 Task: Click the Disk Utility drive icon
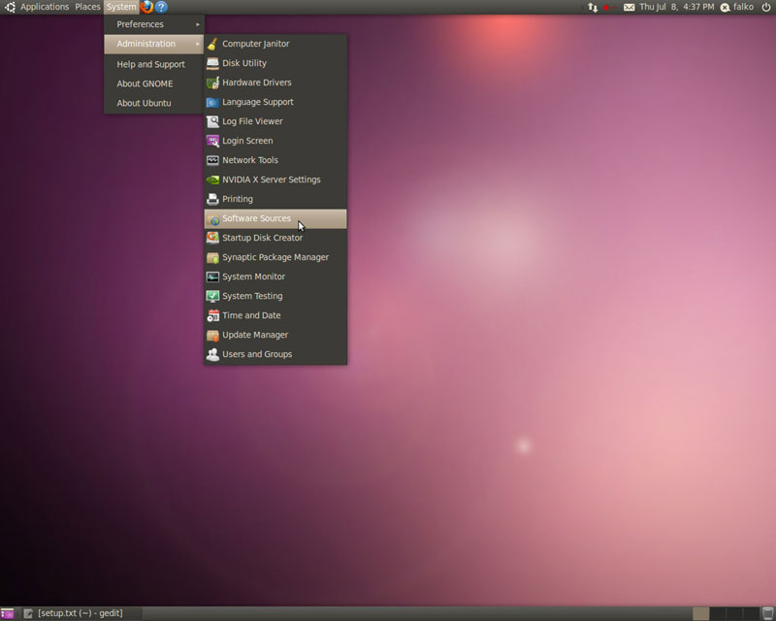tap(212, 63)
